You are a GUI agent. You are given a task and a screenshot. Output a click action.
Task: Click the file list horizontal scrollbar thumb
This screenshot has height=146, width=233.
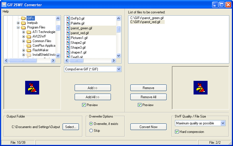76,61
